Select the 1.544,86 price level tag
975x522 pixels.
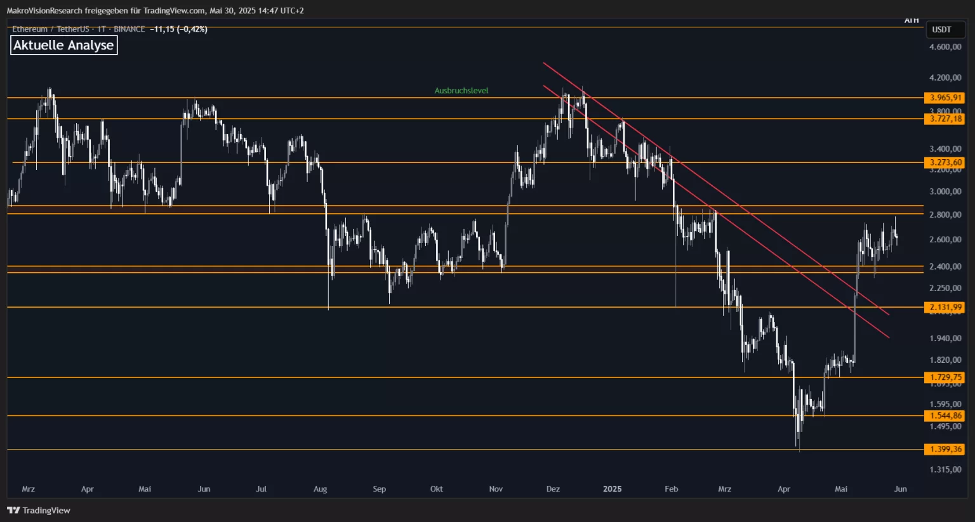(x=945, y=415)
